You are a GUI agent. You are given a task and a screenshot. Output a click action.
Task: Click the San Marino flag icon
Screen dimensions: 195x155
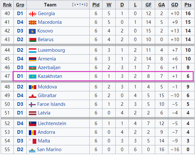32,150
